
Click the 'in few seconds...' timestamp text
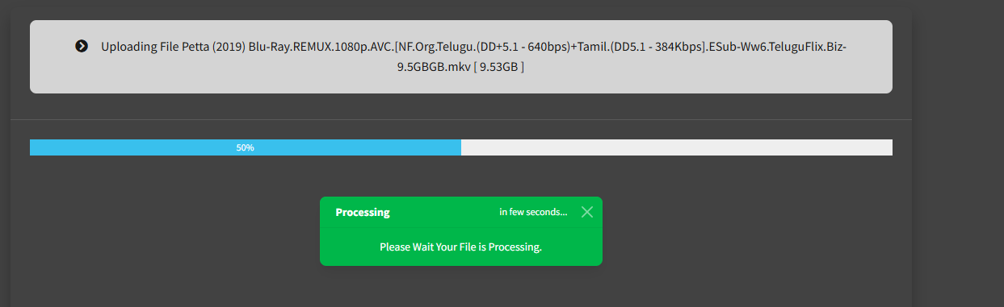pyautogui.click(x=533, y=213)
